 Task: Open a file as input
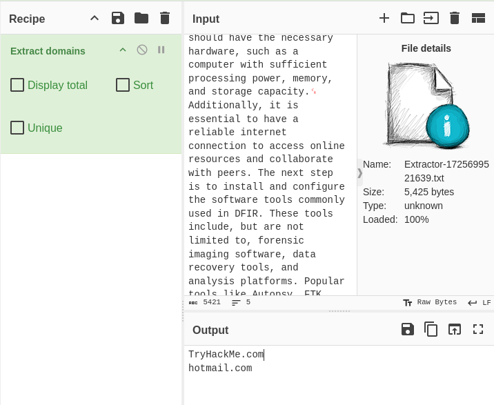pos(431,18)
